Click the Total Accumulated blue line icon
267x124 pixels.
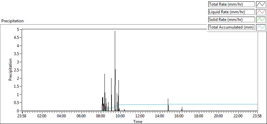click(261, 27)
